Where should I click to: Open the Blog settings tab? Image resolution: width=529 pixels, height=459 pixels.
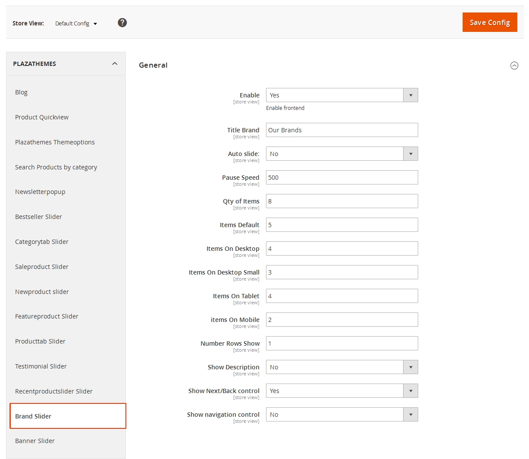[21, 92]
